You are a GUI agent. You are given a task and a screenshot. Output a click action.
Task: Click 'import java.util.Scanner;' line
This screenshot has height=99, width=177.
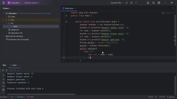point(85,13)
